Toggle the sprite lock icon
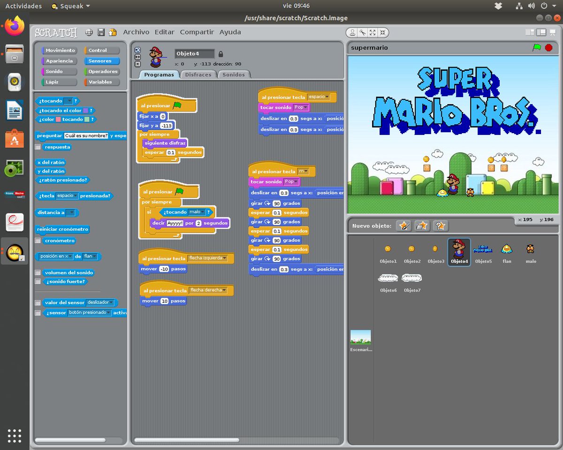This screenshot has width=563, height=450. coord(221,54)
